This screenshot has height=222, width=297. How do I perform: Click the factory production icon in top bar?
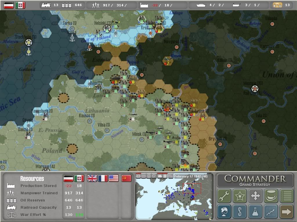coord(144,5)
